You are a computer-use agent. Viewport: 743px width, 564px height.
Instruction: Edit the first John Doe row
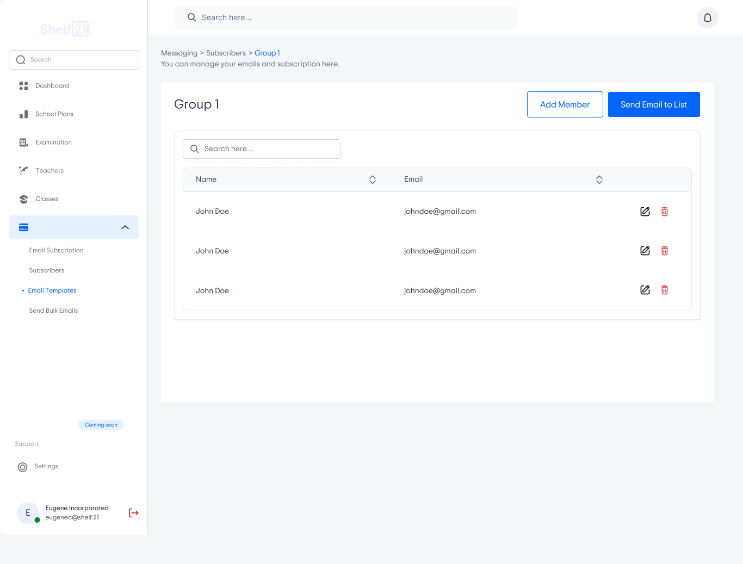pyautogui.click(x=645, y=212)
